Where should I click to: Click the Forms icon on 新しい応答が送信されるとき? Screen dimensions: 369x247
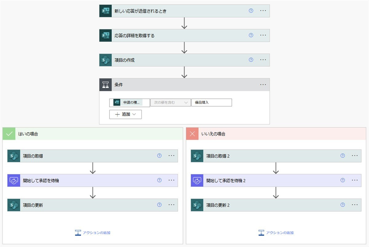pos(105,11)
